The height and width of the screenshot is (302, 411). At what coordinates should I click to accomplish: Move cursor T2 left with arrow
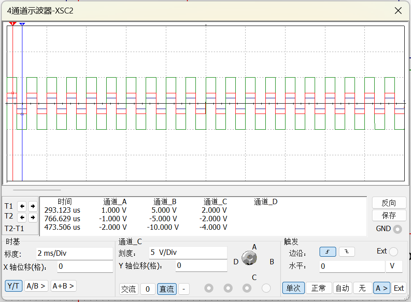(22, 218)
